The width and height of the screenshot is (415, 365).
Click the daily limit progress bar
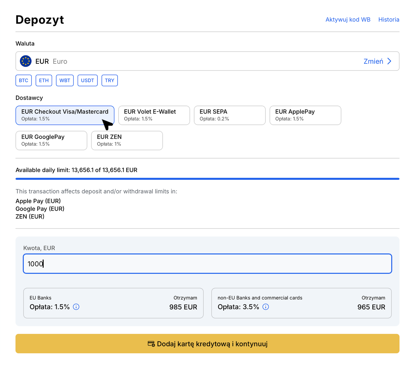[x=208, y=179]
